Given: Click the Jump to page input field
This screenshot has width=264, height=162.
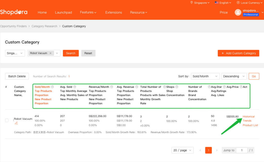Looking at the screenshot, I should [242, 150].
